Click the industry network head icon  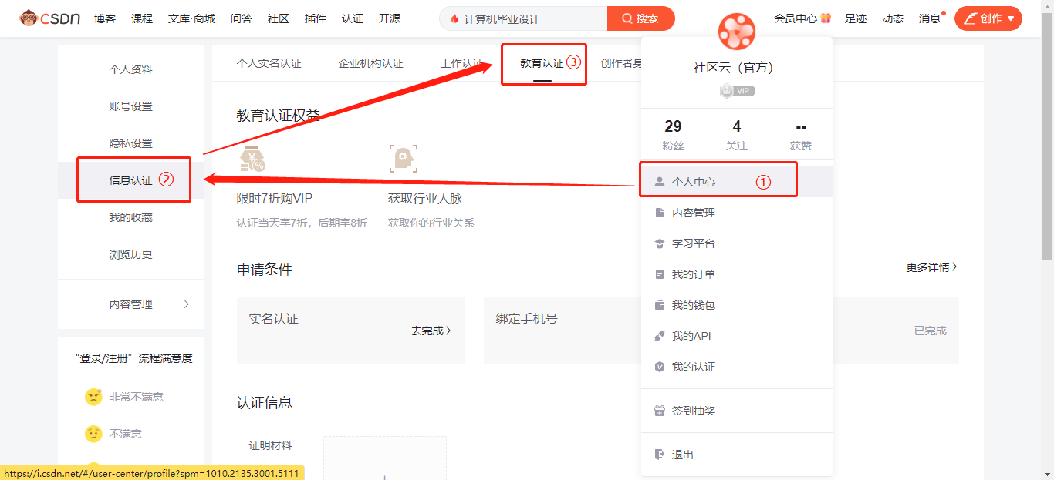(403, 158)
